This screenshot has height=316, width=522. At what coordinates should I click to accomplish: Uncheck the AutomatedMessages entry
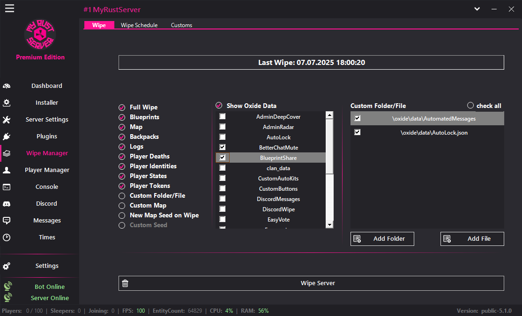tap(357, 118)
